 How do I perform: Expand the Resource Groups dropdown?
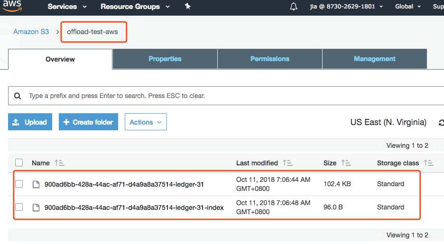(x=135, y=7)
